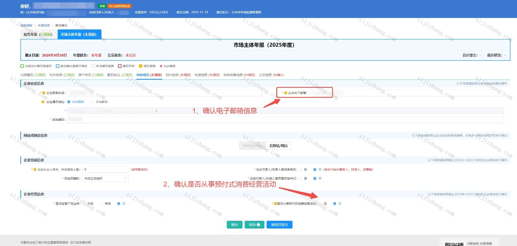Select 否 for 法定代表人是否是党员
Image resolution: width=517 pixels, height=246 pixels.
315,169
